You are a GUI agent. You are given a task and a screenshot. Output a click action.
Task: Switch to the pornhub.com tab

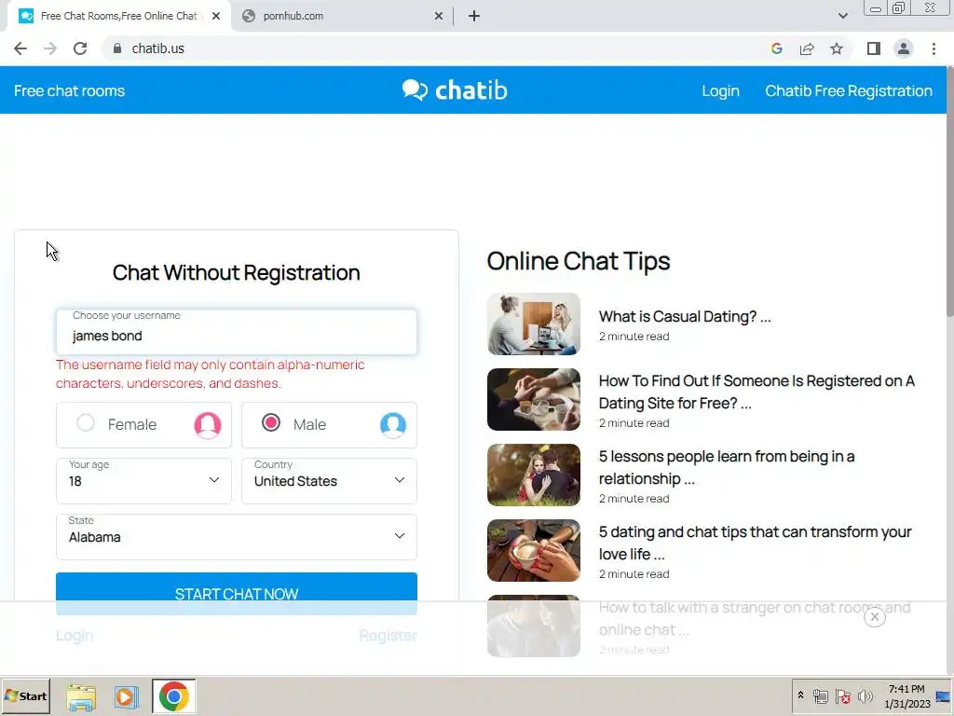click(343, 16)
